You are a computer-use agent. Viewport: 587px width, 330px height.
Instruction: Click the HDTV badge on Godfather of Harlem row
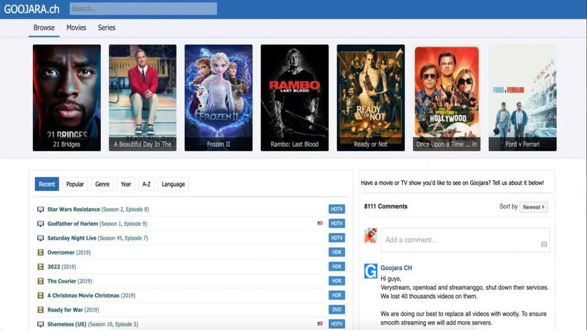pyautogui.click(x=337, y=223)
